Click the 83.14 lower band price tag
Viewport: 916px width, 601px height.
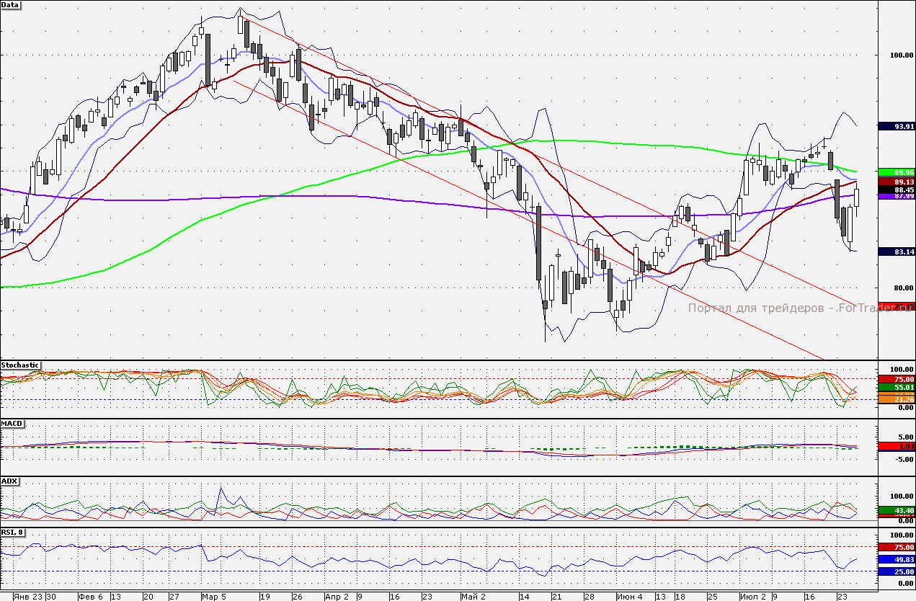click(897, 251)
